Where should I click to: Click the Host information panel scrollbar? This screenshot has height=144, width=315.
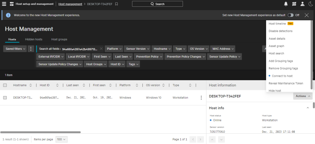click(314, 105)
